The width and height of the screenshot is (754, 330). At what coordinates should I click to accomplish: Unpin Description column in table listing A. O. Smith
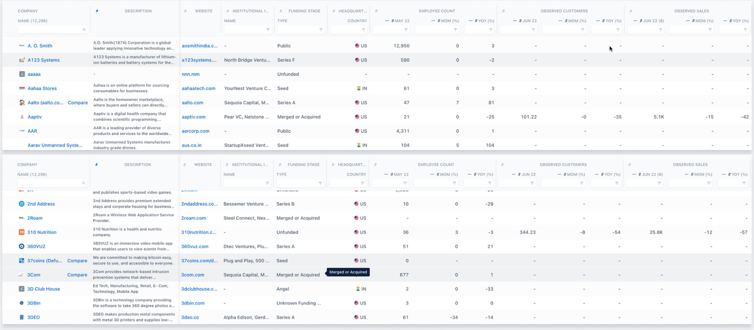tap(96, 11)
